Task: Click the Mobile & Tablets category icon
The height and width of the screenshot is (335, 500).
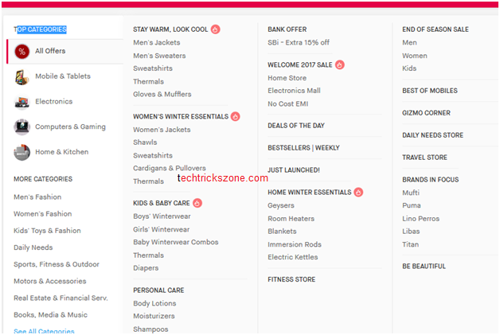Action: (x=21, y=77)
